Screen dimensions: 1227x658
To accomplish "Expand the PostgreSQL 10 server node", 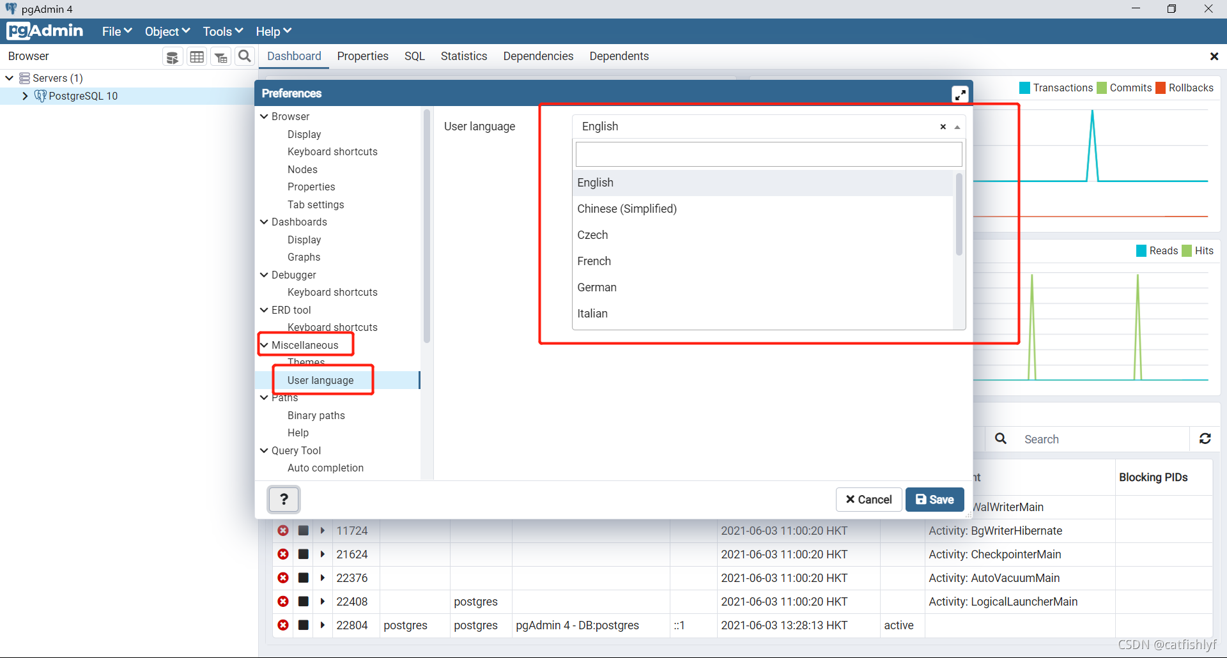I will tap(25, 96).
